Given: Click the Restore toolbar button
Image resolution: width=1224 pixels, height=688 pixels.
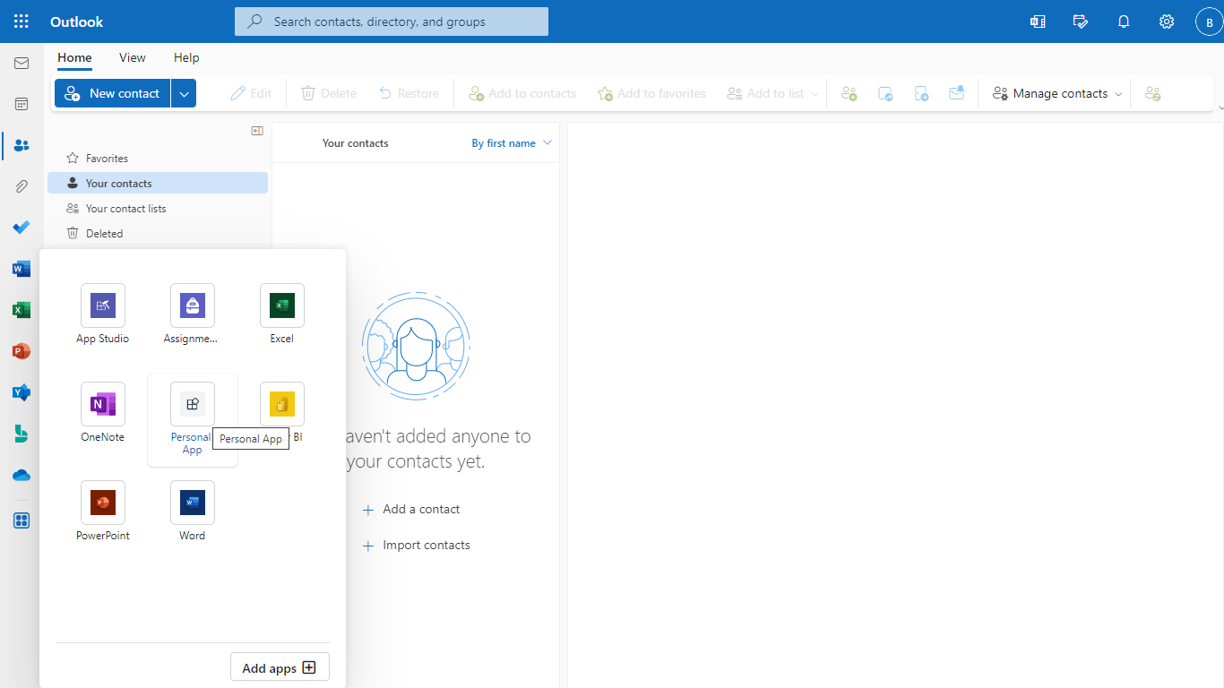Looking at the screenshot, I should (409, 93).
